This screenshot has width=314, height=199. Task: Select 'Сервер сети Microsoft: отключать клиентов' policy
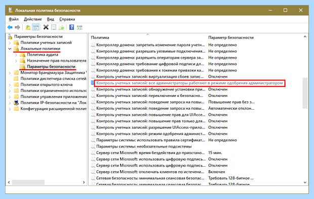tap(150, 172)
